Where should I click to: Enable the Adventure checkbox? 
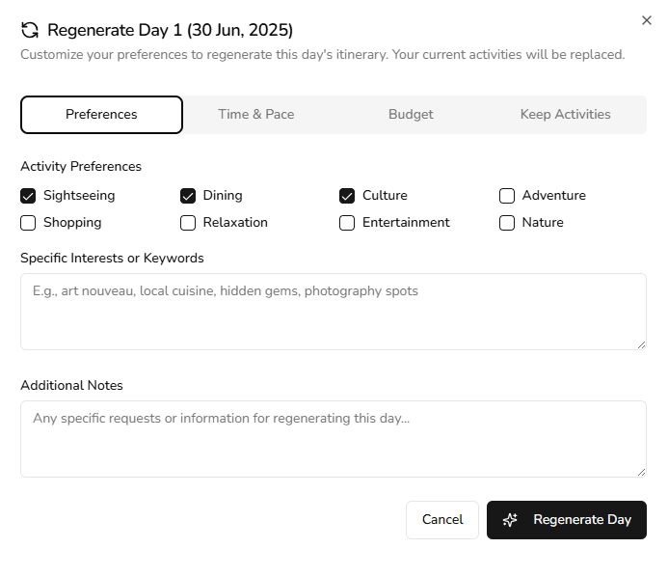click(507, 196)
